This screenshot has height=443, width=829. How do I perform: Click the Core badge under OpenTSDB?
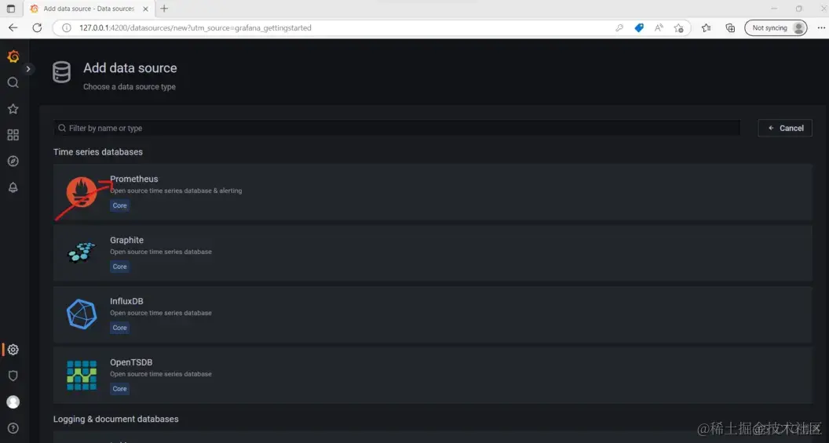[119, 389]
